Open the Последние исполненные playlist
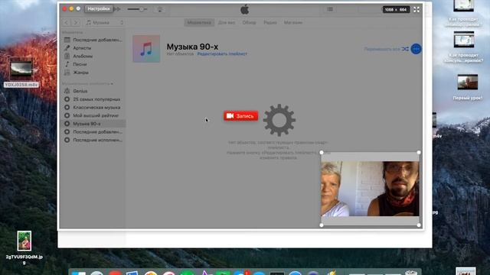 click(93, 140)
